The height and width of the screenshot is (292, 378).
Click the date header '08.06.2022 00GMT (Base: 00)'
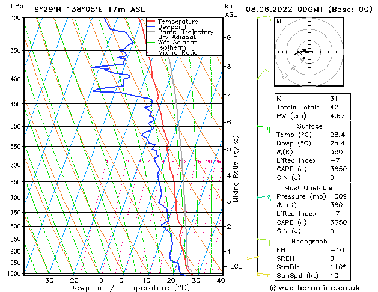(309, 10)
